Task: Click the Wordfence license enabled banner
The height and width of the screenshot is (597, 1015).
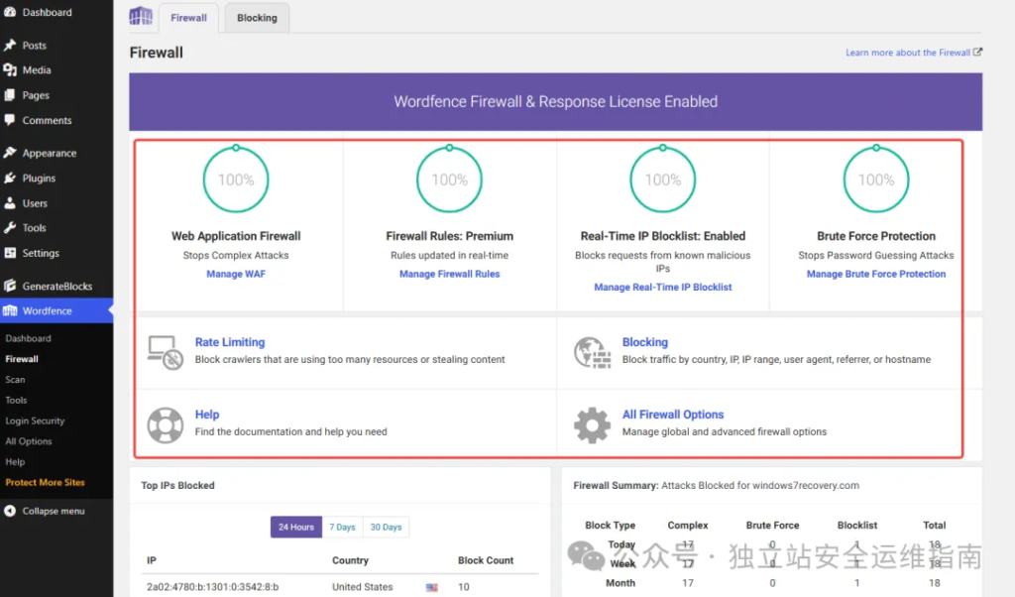Action: click(555, 102)
